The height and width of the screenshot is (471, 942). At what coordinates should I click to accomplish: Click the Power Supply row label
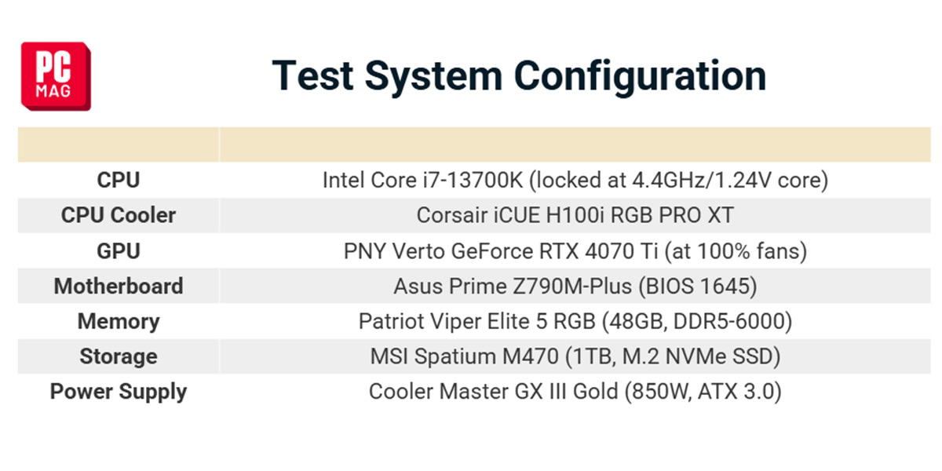coord(119,392)
